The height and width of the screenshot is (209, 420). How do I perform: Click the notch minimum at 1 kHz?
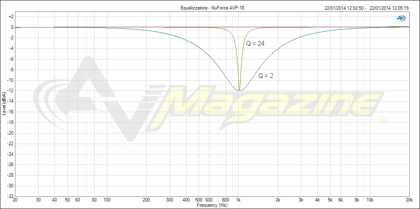[239, 91]
